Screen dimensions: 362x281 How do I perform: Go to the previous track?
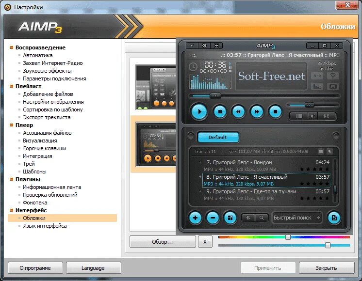(x=238, y=111)
